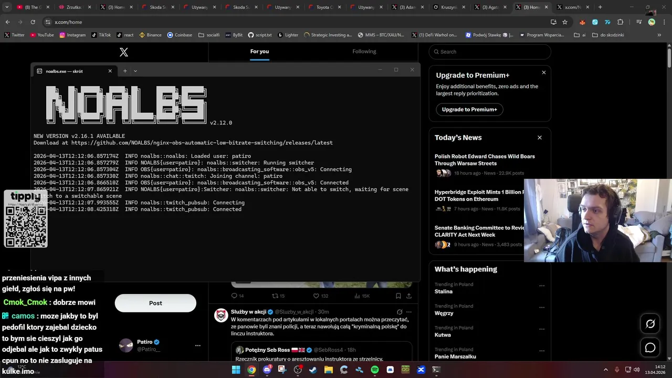Open new tab in NOALBS terminal window
672x378 pixels.
pyautogui.click(x=125, y=71)
